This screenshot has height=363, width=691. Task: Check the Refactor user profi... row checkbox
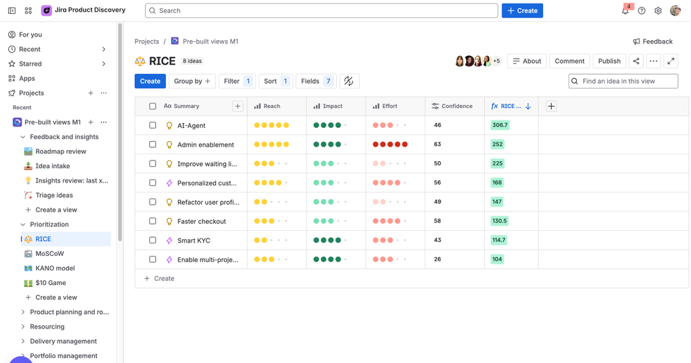[x=152, y=202]
